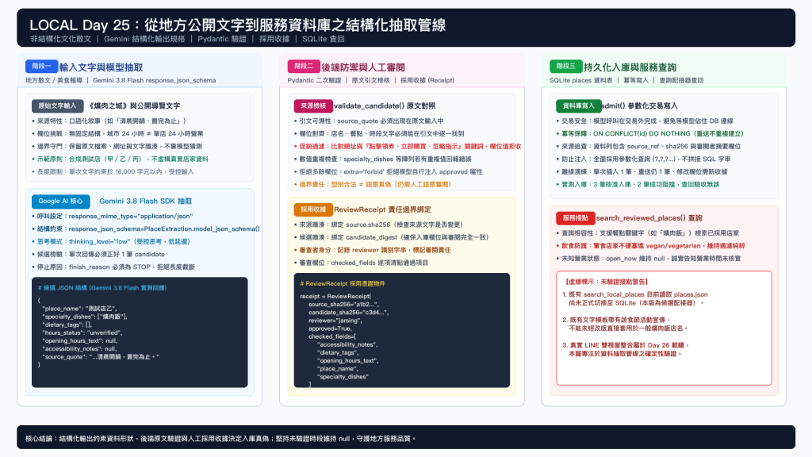Click the bullet '拒絕多餘欄位:extra="forbid"'
Viewport: 812px width, 457px height.
(388, 171)
